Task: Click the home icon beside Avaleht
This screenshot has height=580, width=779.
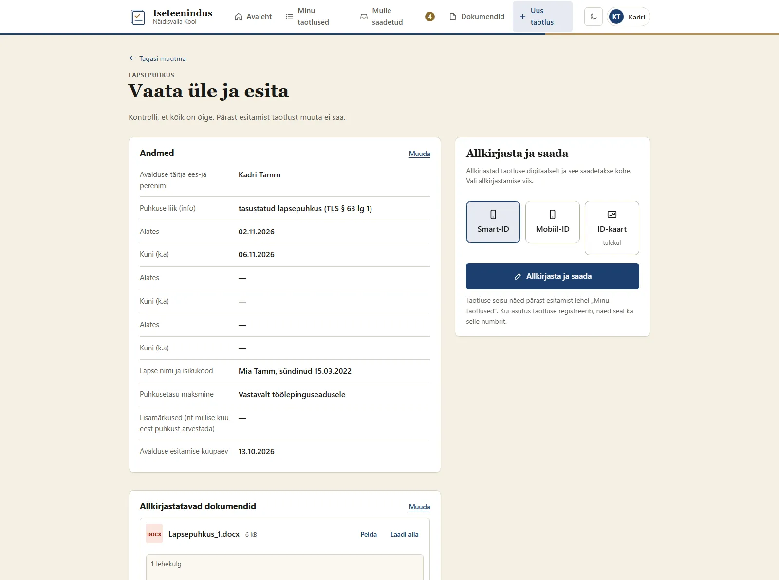Action: (x=239, y=17)
